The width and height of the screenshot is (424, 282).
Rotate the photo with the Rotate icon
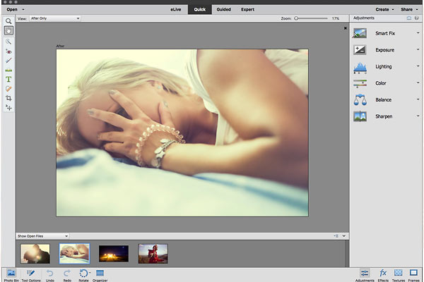click(x=83, y=274)
